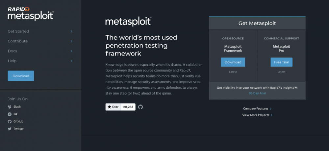Click the GitHub octocat icon in sidebar
This screenshot has width=329, height=151.
pos(10,121)
